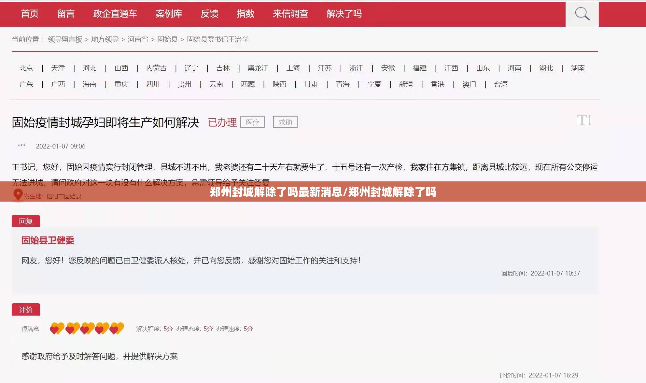
Task: Choose the 山西 province link
Action: (121, 68)
